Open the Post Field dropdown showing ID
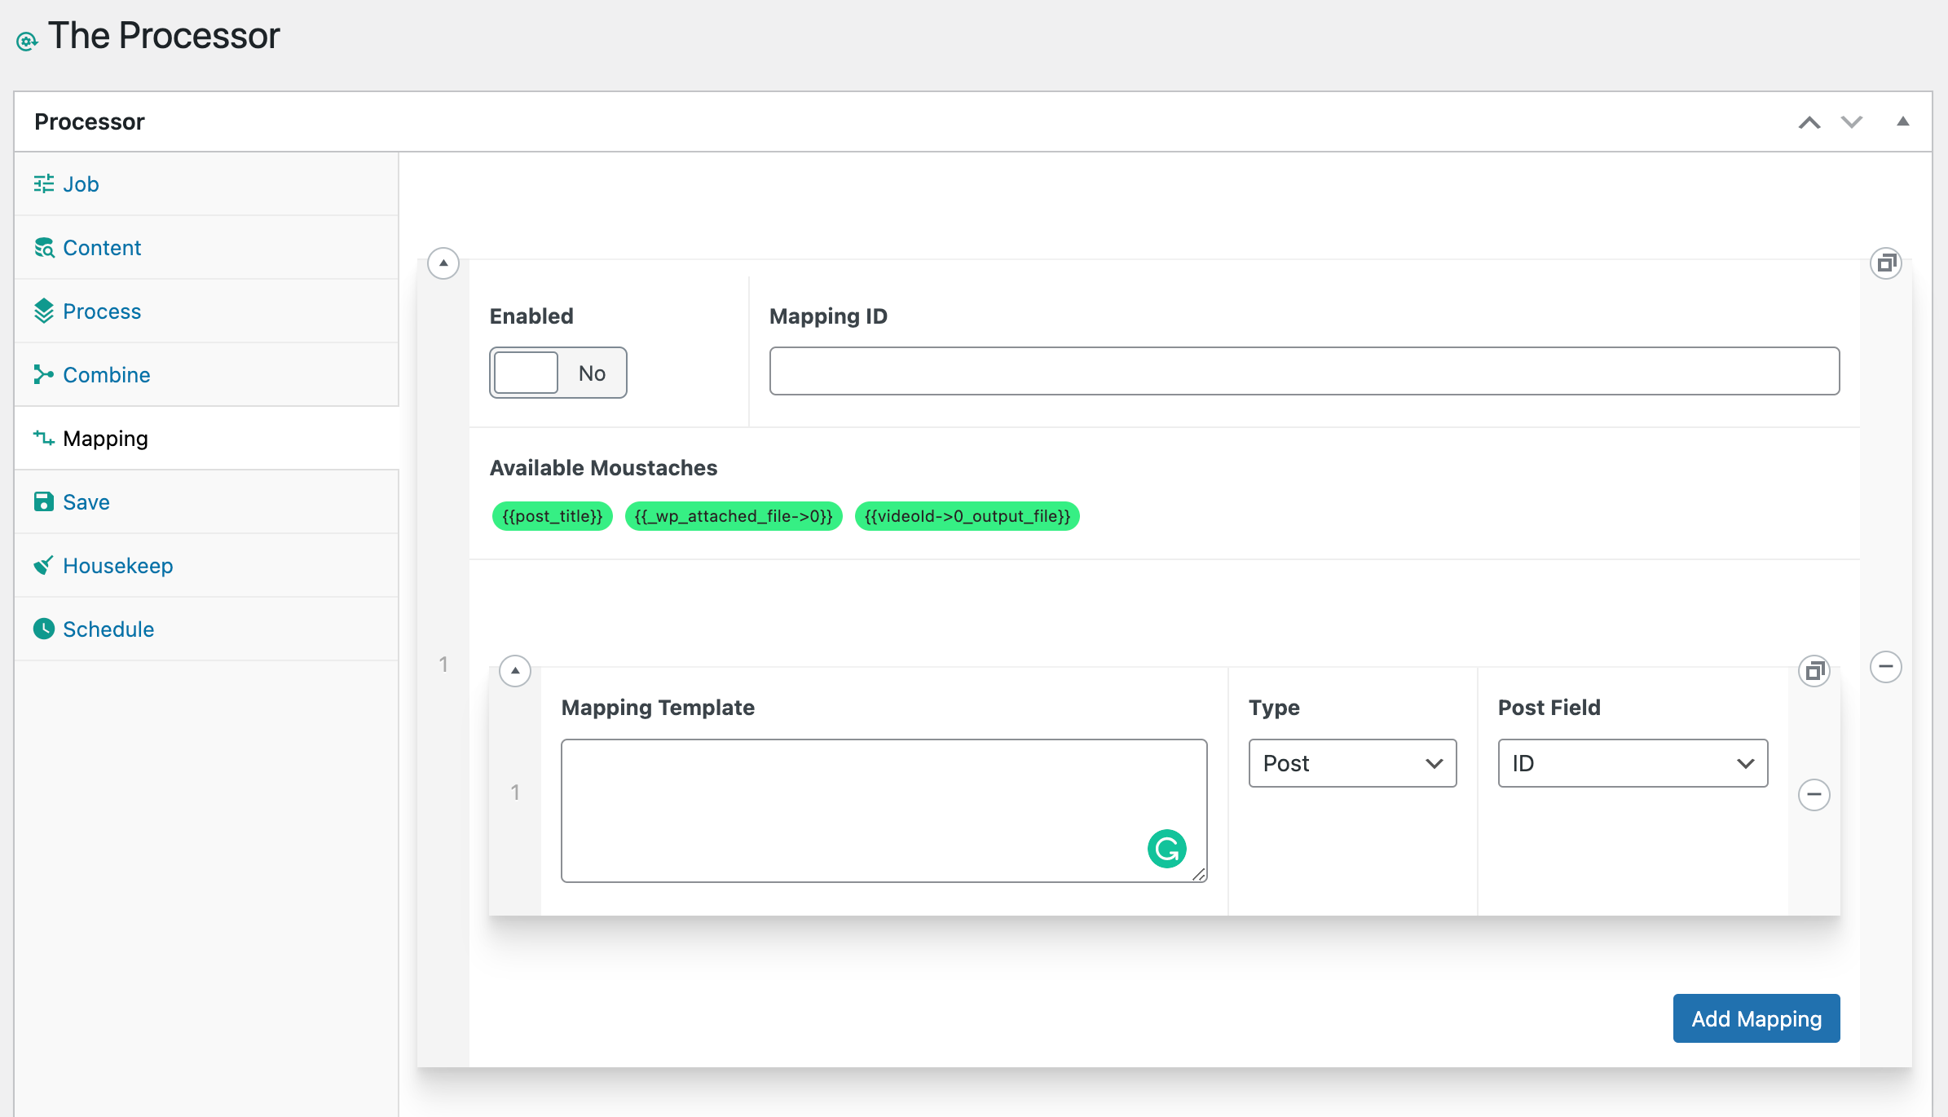 [x=1632, y=763]
